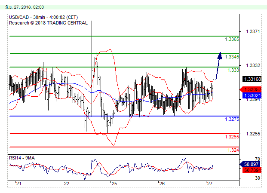Viewport: 267px width, 193px height.
Task: Click the date axis label 27
Action: [210, 184]
